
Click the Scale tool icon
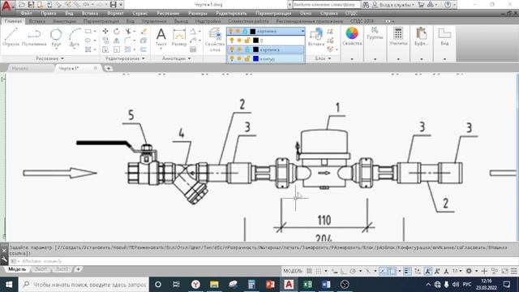pyautogui.click(x=117, y=49)
